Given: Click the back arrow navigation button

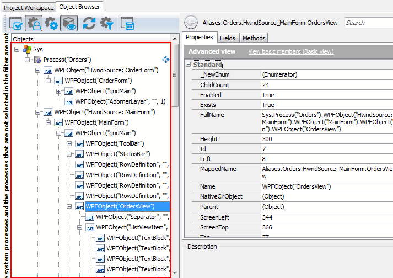Looking at the screenshot, I should [x=191, y=23].
